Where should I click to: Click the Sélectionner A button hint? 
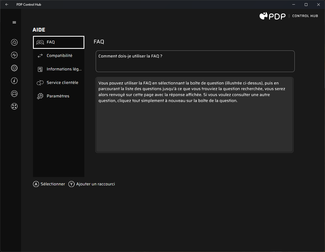click(49, 184)
